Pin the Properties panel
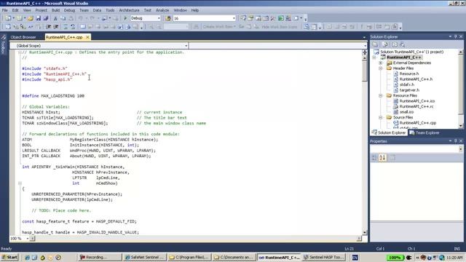Viewport: 466px width, 262px height. [455, 141]
